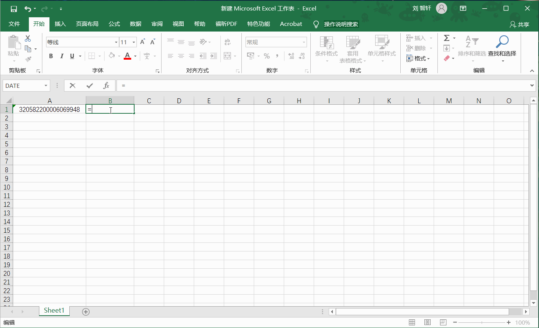Click the Copy icon in clipboard group
This screenshot has width=539, height=328.
tap(28, 49)
